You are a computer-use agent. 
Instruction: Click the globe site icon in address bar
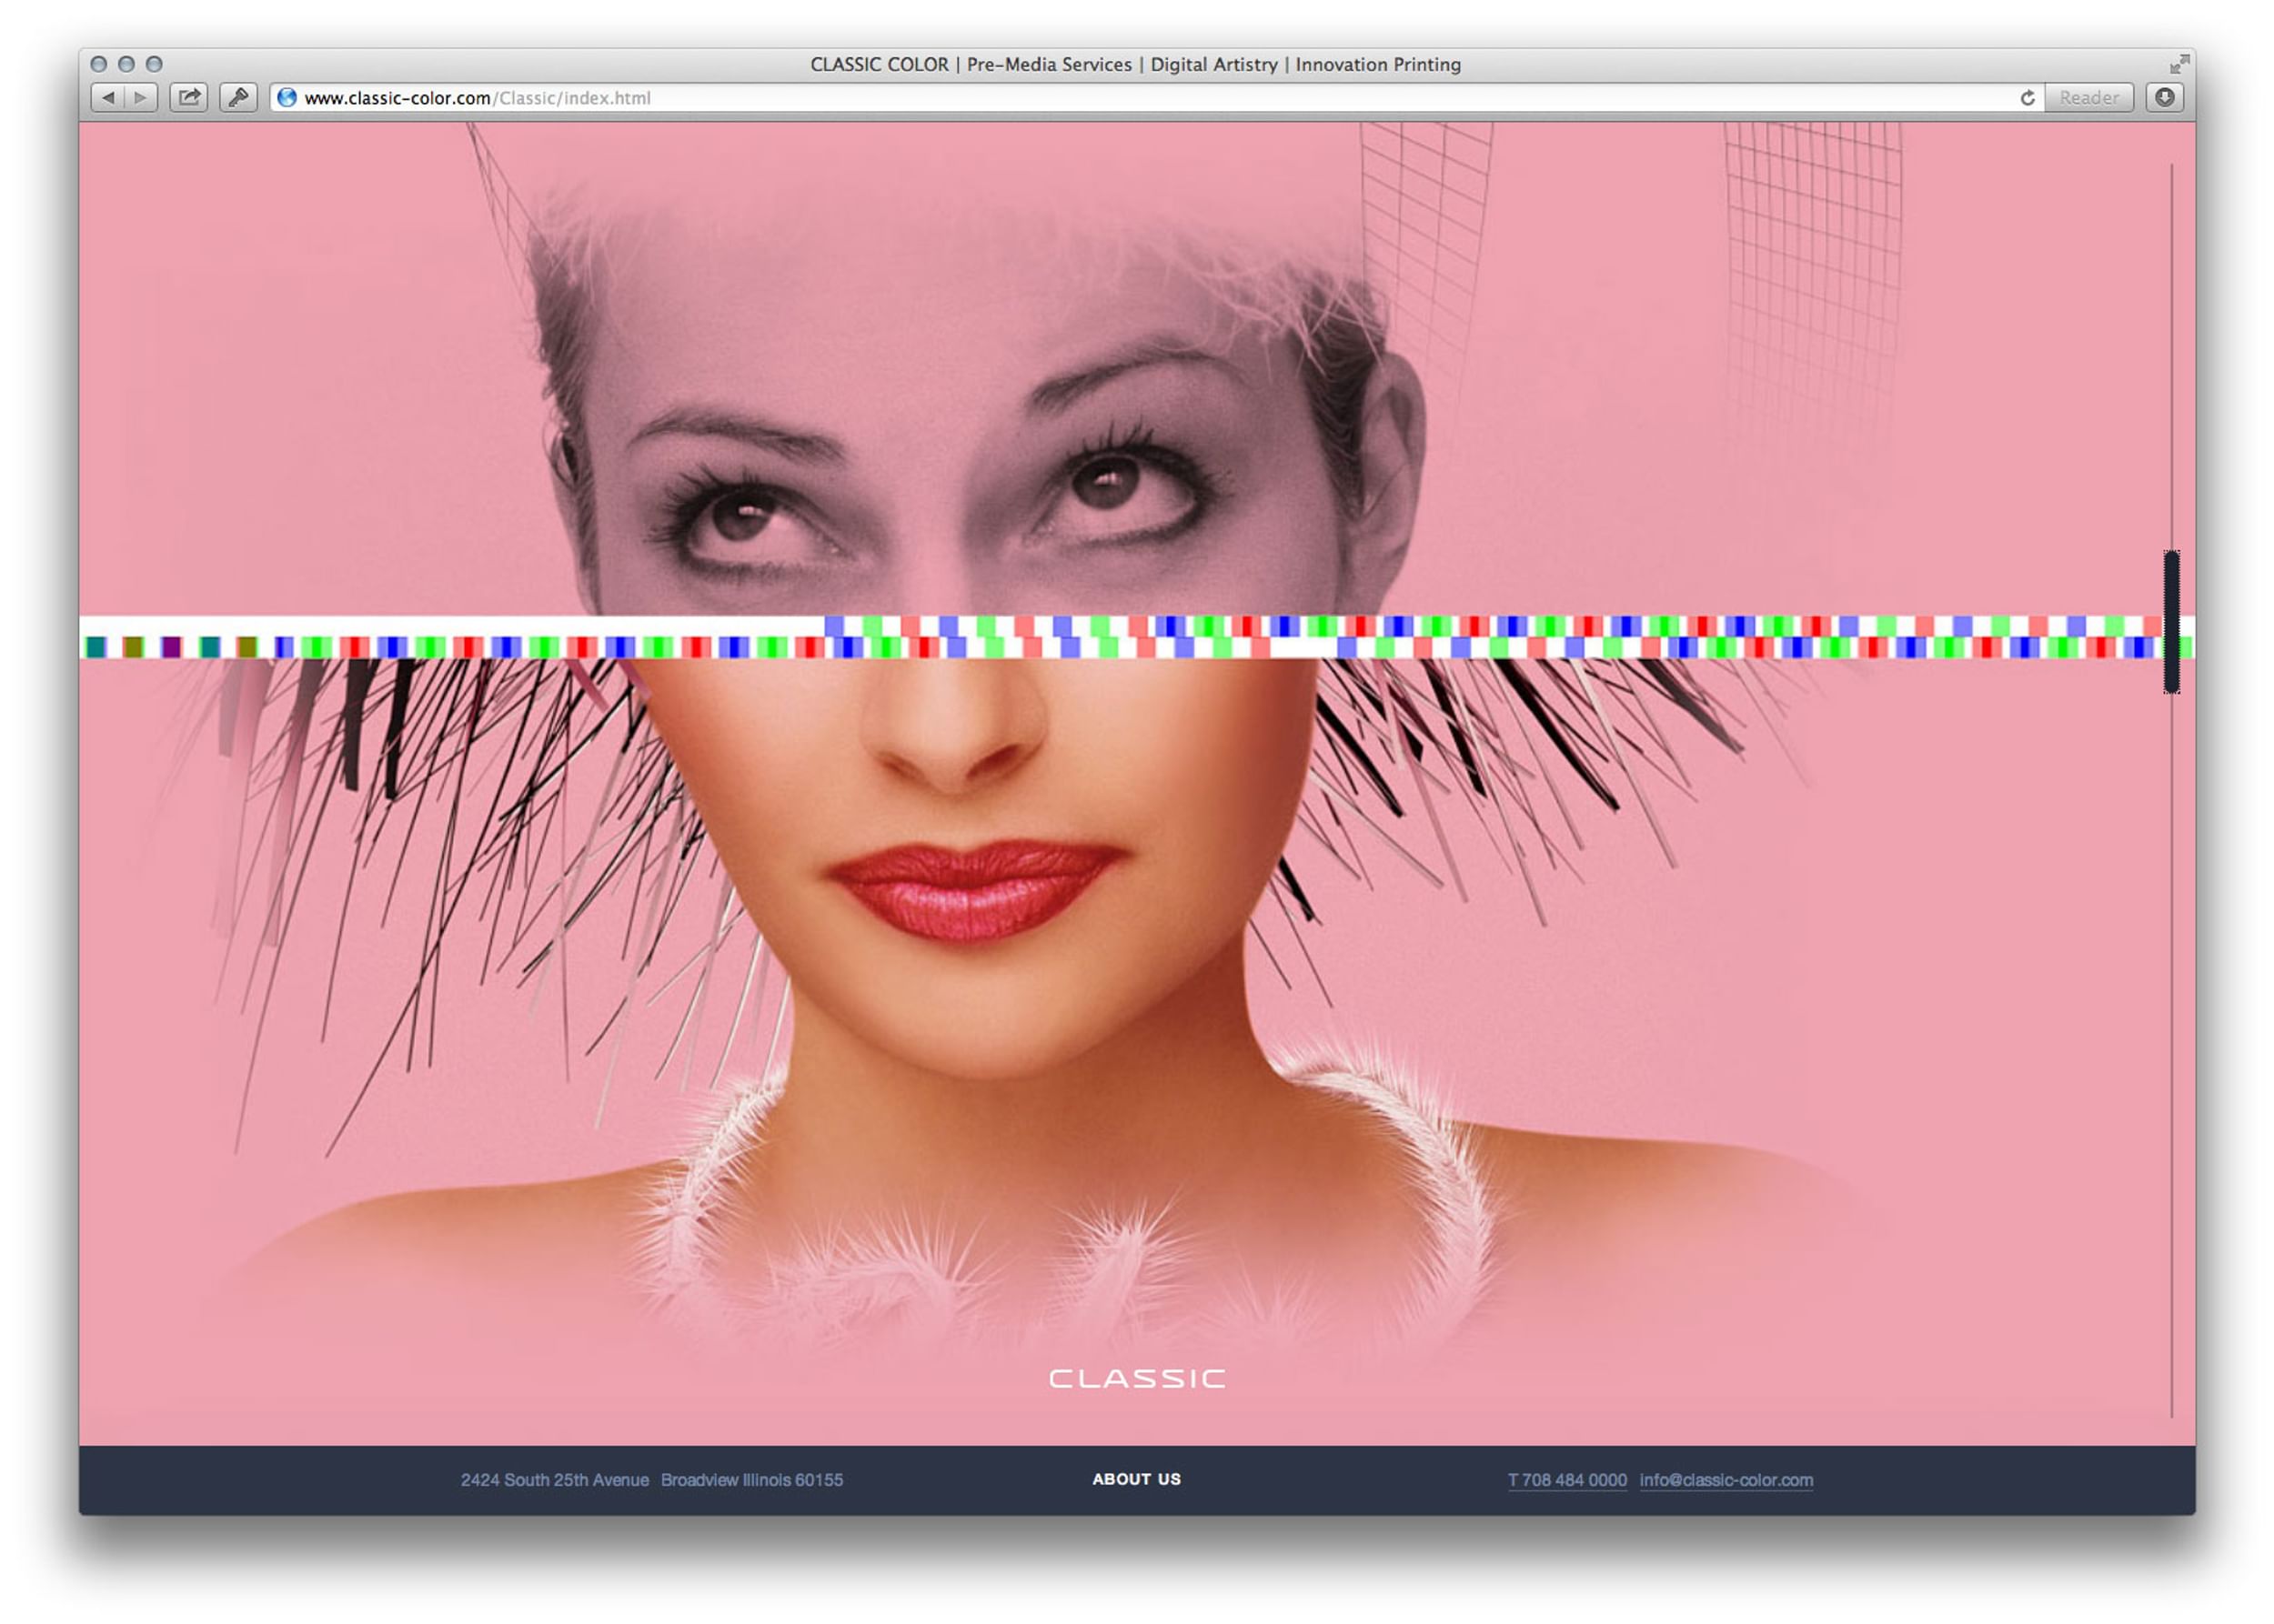coord(287,97)
